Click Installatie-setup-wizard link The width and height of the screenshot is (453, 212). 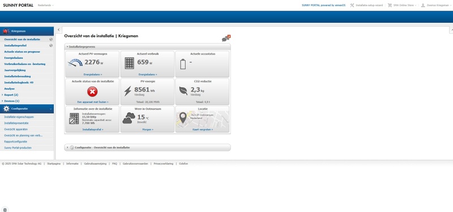(x=369, y=5)
